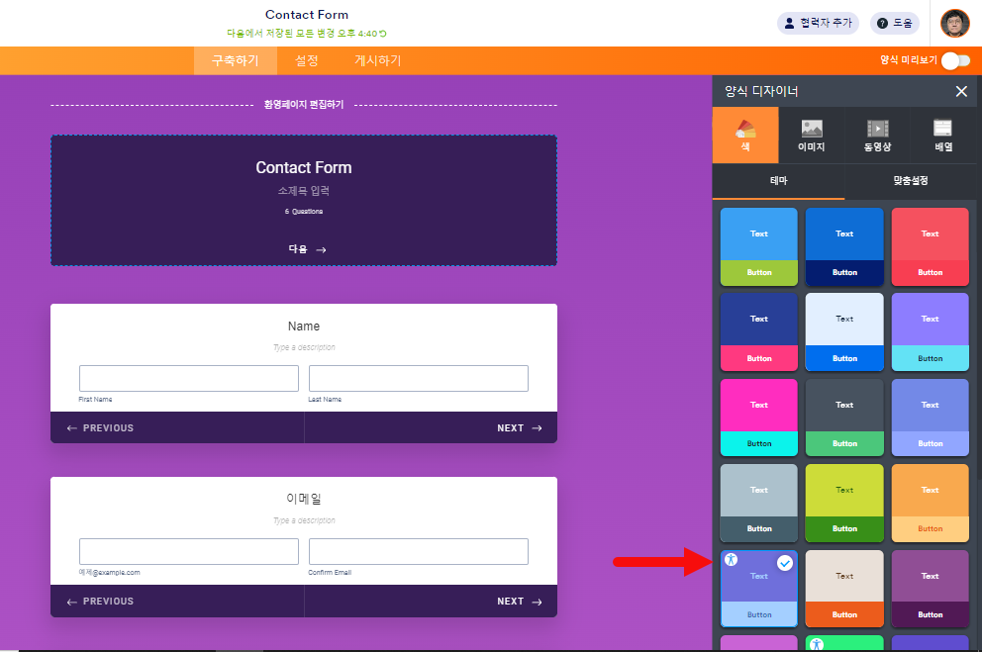The height and width of the screenshot is (652, 982).
Task: Go to the 설정 tab
Action: pyautogui.click(x=306, y=60)
